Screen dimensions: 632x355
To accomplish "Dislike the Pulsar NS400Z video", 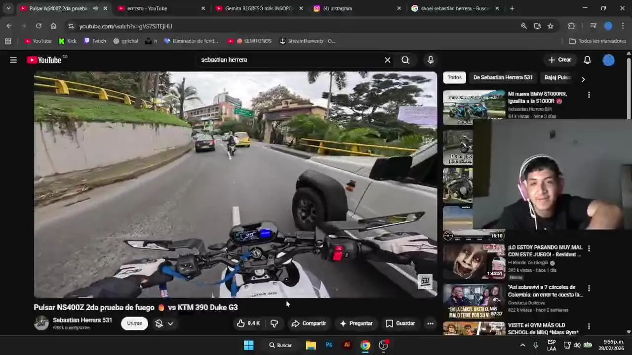I will (274, 323).
